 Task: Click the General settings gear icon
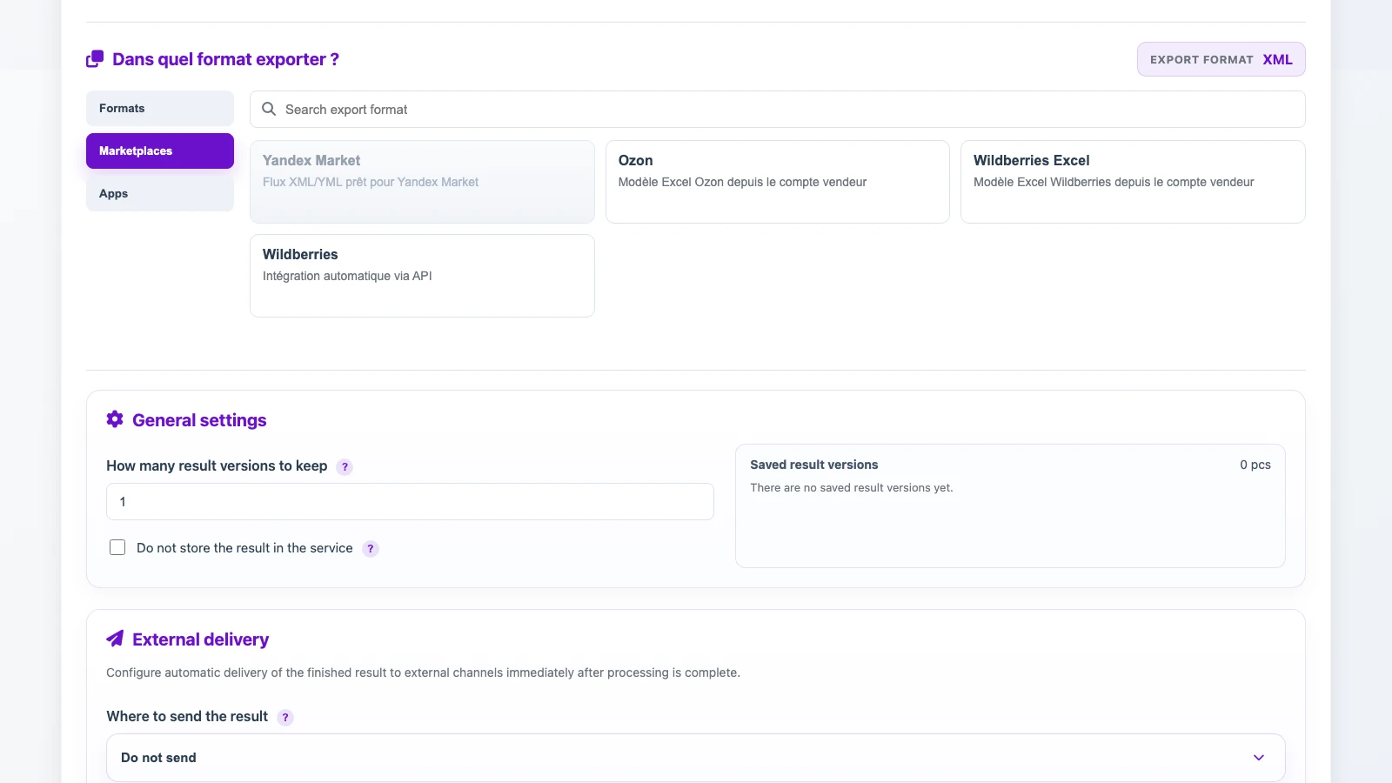[115, 419]
